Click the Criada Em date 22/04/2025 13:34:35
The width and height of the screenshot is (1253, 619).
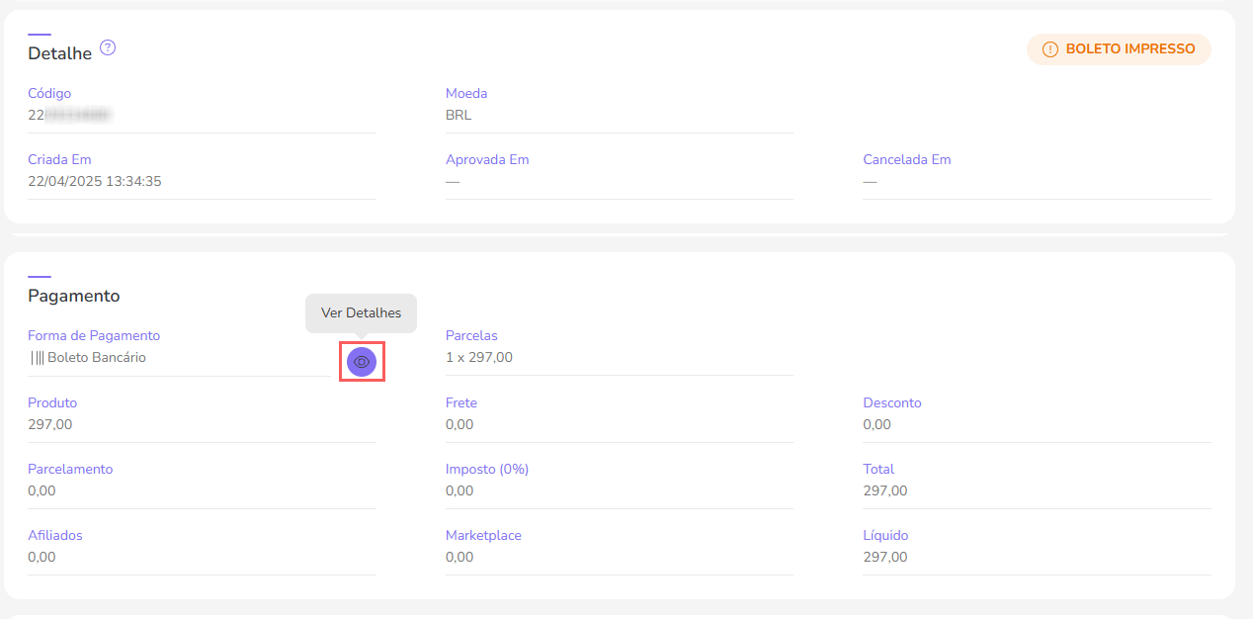tap(95, 181)
